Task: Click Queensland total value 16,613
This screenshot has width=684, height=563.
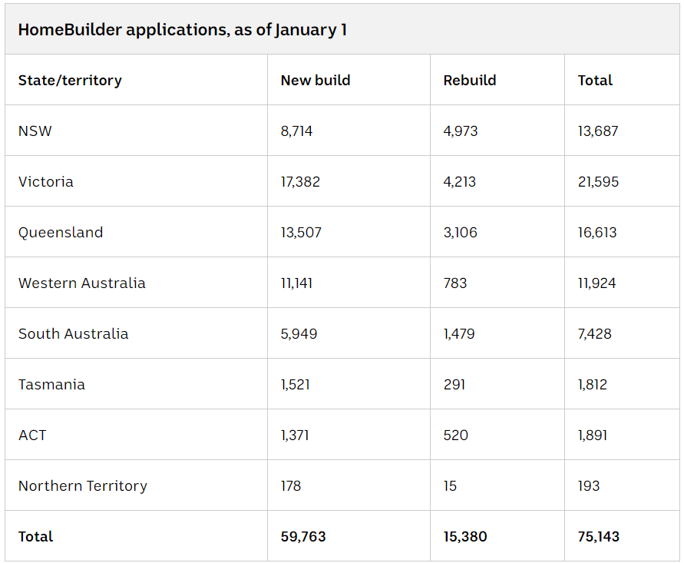Action: (597, 233)
